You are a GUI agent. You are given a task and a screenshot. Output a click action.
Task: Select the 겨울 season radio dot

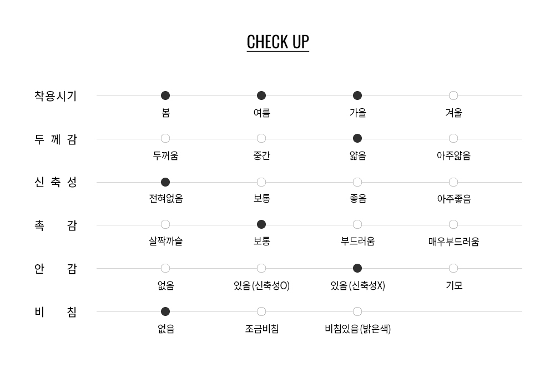pos(453,95)
